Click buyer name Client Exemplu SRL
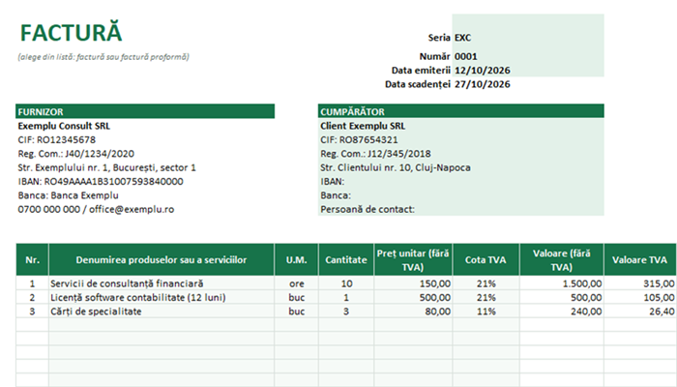Image resolution: width=677 pixels, height=387 pixels. pyautogui.click(x=363, y=126)
